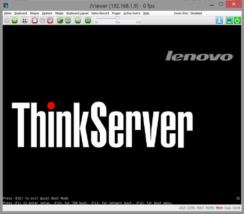This screenshot has width=244, height=214.
Task: Click the green monitor status icon
Action: pyautogui.click(x=229, y=20)
